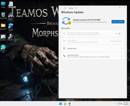Viewport: 130px width, 106px height.
Task: Expand Advanced options chevron
Action: [122, 56]
